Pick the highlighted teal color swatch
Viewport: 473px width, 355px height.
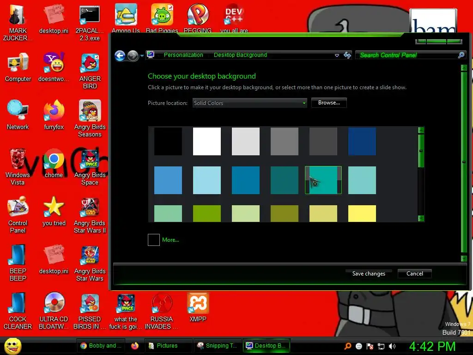click(323, 180)
